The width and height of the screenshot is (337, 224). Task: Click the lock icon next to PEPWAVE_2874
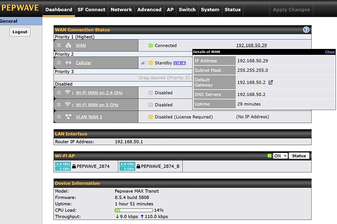(74, 166)
